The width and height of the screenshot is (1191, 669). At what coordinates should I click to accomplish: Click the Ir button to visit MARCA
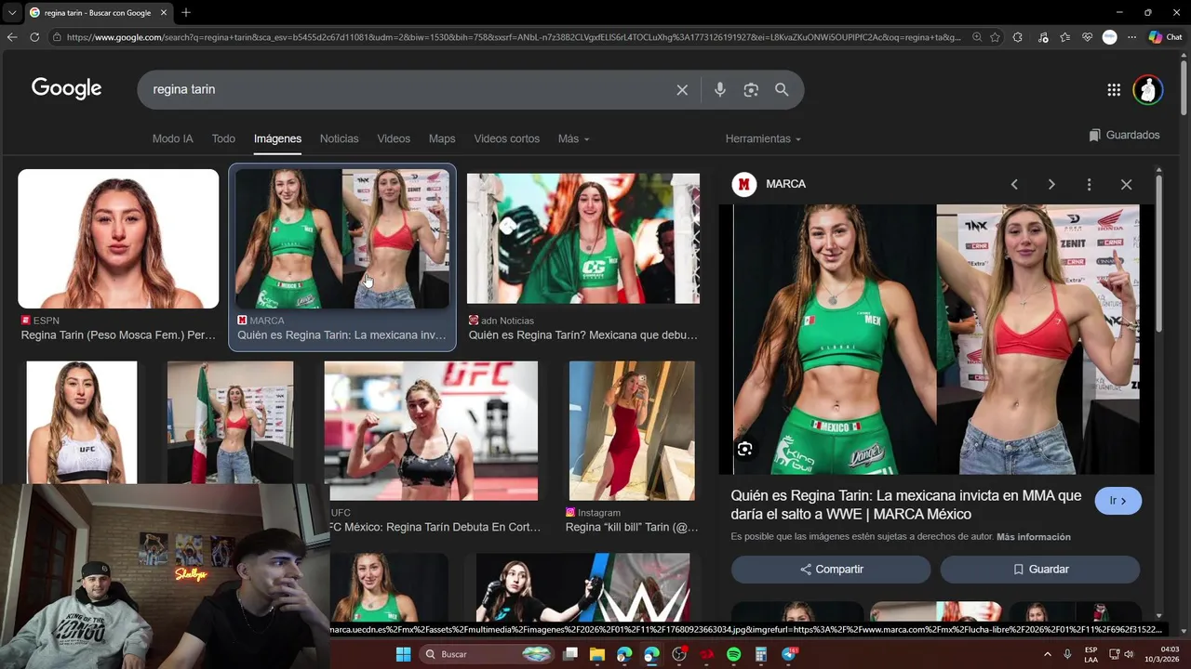(x=1118, y=501)
